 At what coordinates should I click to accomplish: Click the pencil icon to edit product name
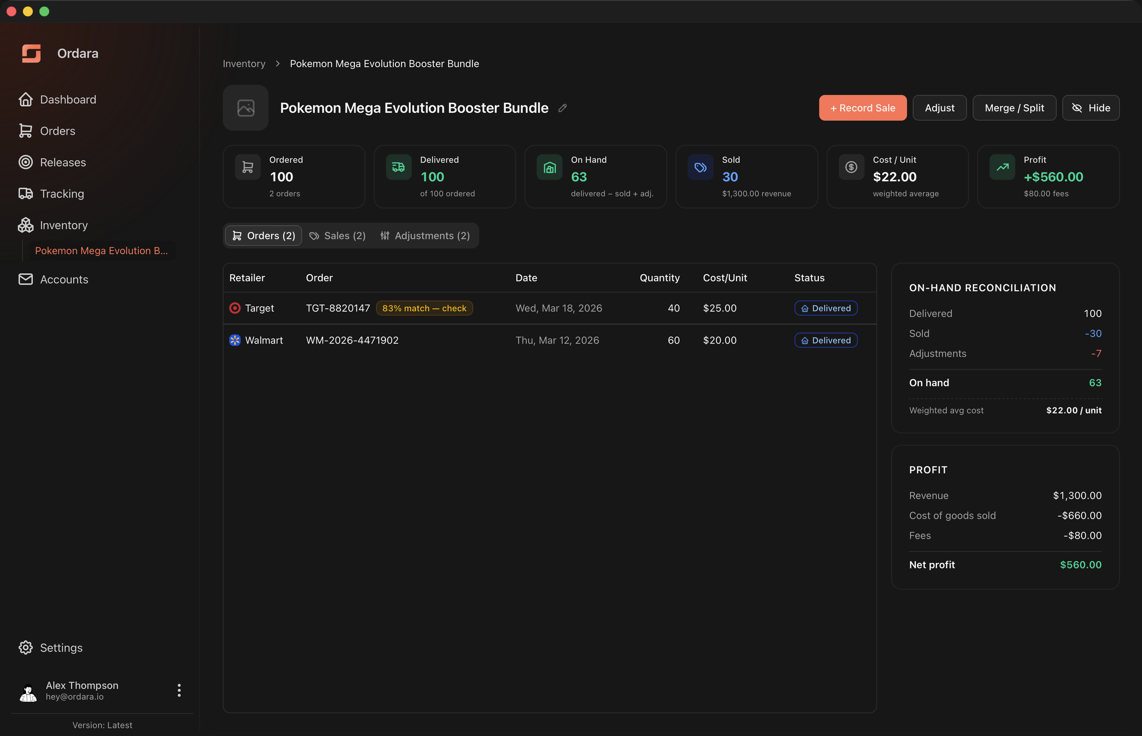point(562,108)
